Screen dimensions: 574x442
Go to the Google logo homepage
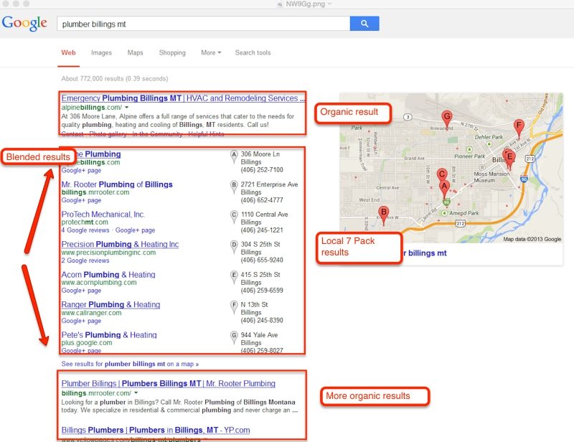tap(24, 23)
